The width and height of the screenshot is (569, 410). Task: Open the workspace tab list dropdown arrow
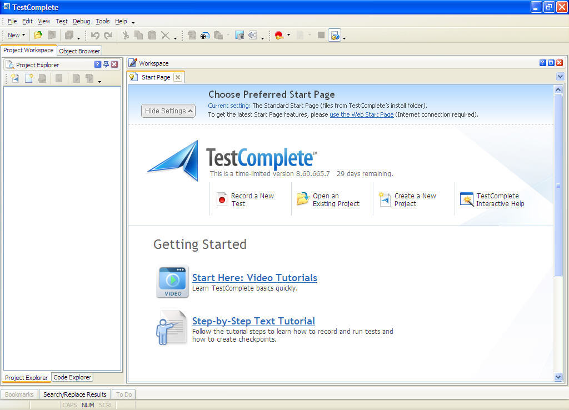tap(560, 77)
